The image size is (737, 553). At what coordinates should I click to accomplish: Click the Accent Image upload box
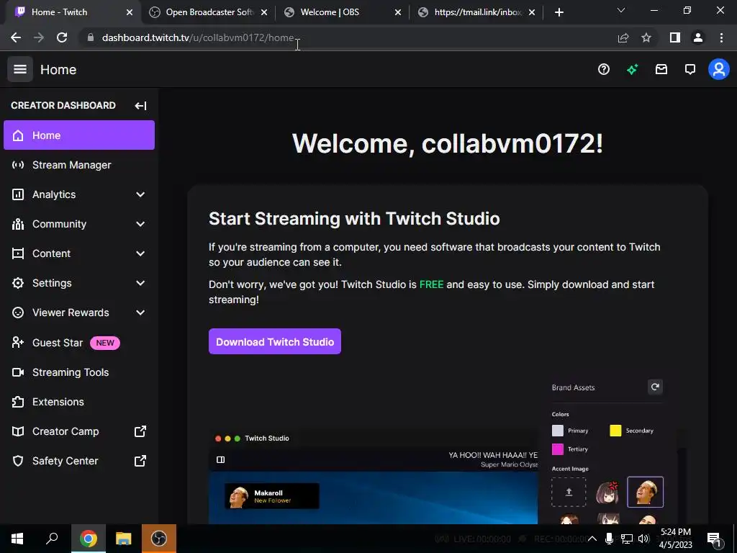569,492
